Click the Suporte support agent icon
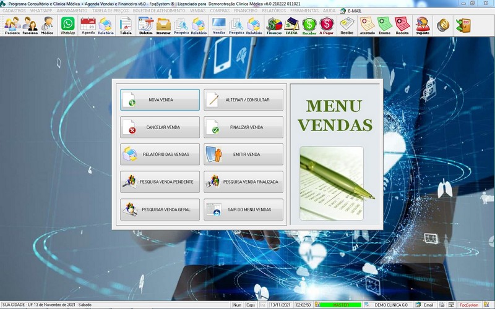Viewport: 495px width, 309px height. point(423,25)
